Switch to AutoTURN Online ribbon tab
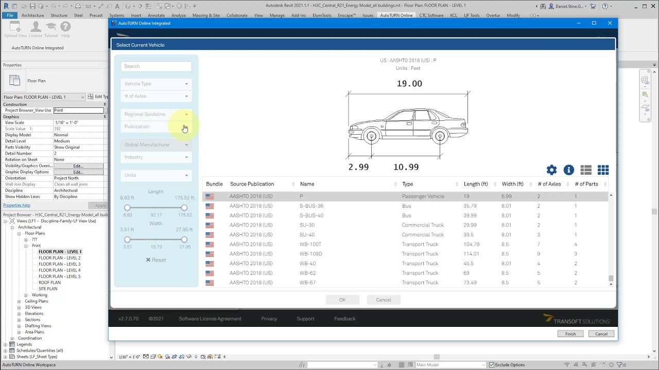This screenshot has width=659, height=370. point(396,15)
